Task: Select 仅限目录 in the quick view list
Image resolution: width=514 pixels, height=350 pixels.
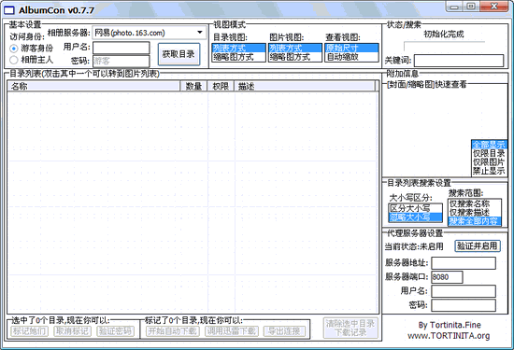Action: click(x=489, y=153)
